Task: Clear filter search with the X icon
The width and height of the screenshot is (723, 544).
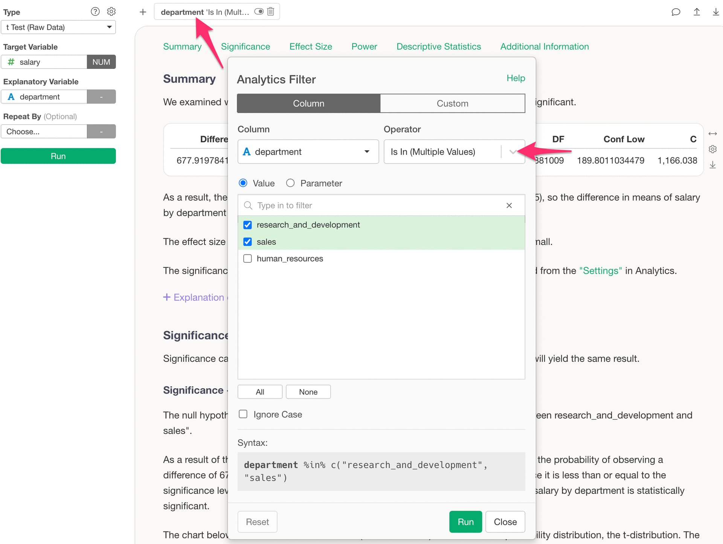Action: coord(509,206)
